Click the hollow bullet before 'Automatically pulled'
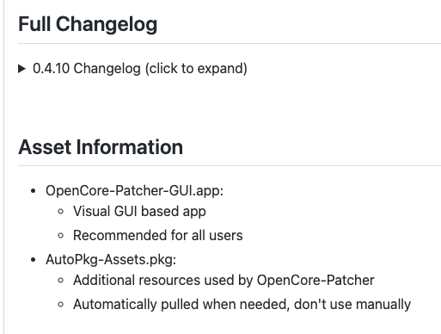 (60, 305)
